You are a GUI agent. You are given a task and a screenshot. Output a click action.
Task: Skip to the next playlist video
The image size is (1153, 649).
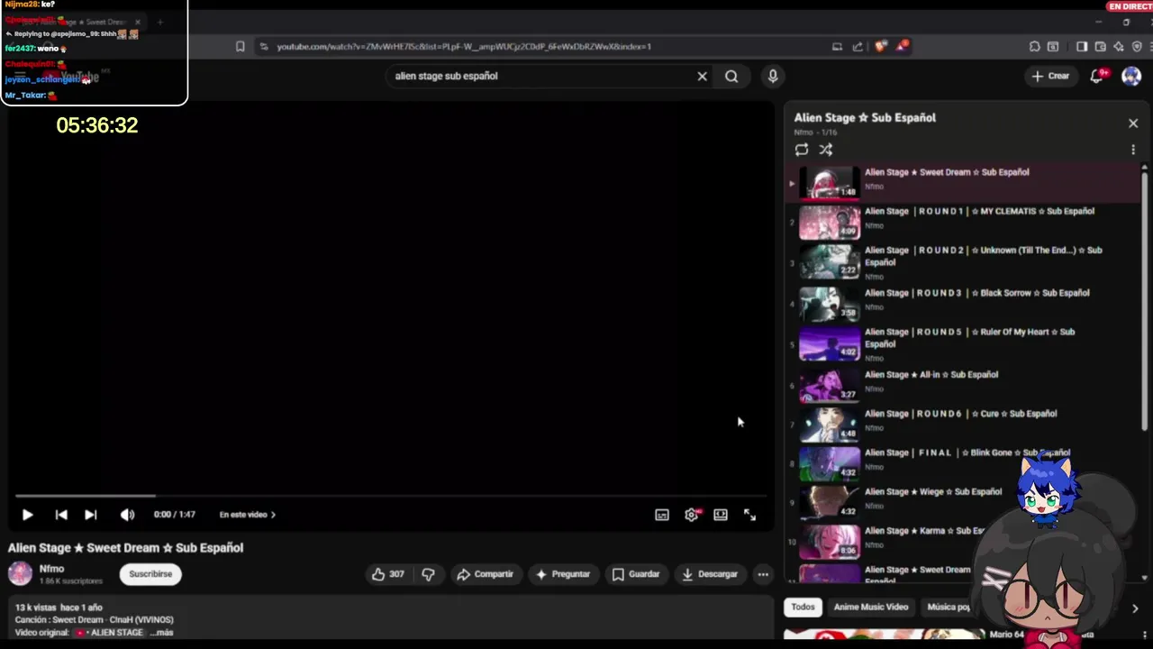pyautogui.click(x=90, y=515)
